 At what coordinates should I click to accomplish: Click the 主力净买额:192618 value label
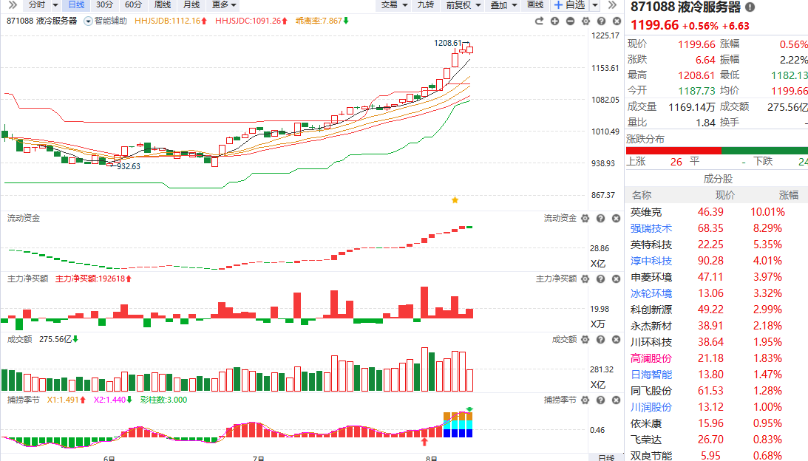(x=93, y=279)
